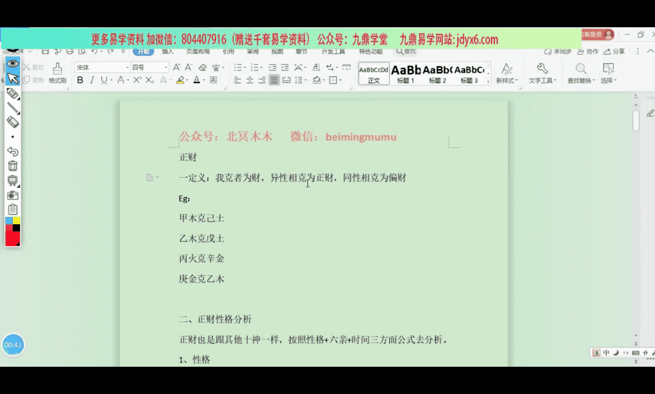This screenshot has width=655, height=394.
Task: Select the line drawing tool in annotation bar
Action: coord(13,108)
